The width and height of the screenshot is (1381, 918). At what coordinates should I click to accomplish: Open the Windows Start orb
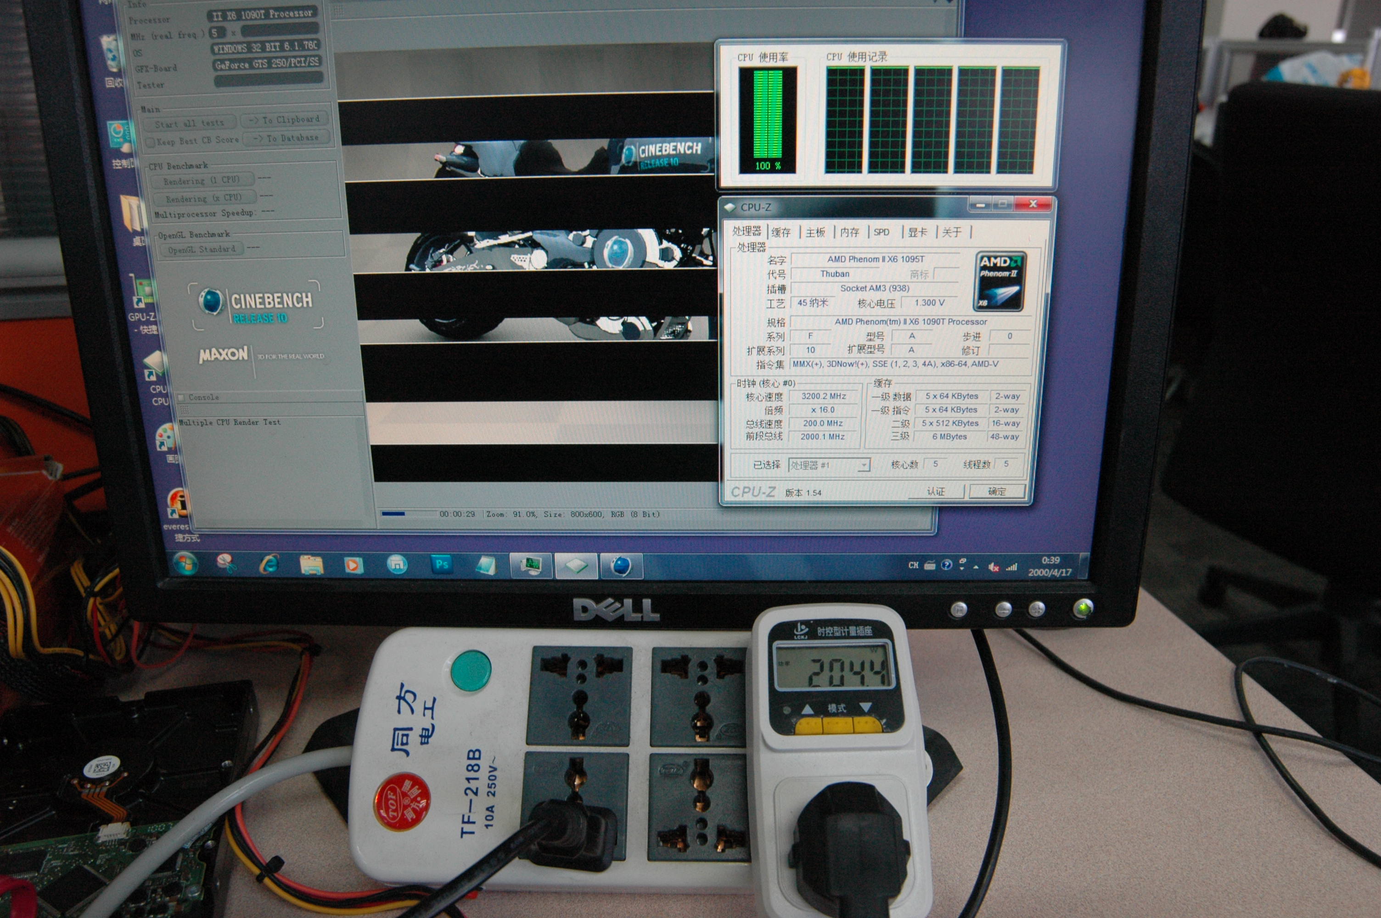[185, 564]
